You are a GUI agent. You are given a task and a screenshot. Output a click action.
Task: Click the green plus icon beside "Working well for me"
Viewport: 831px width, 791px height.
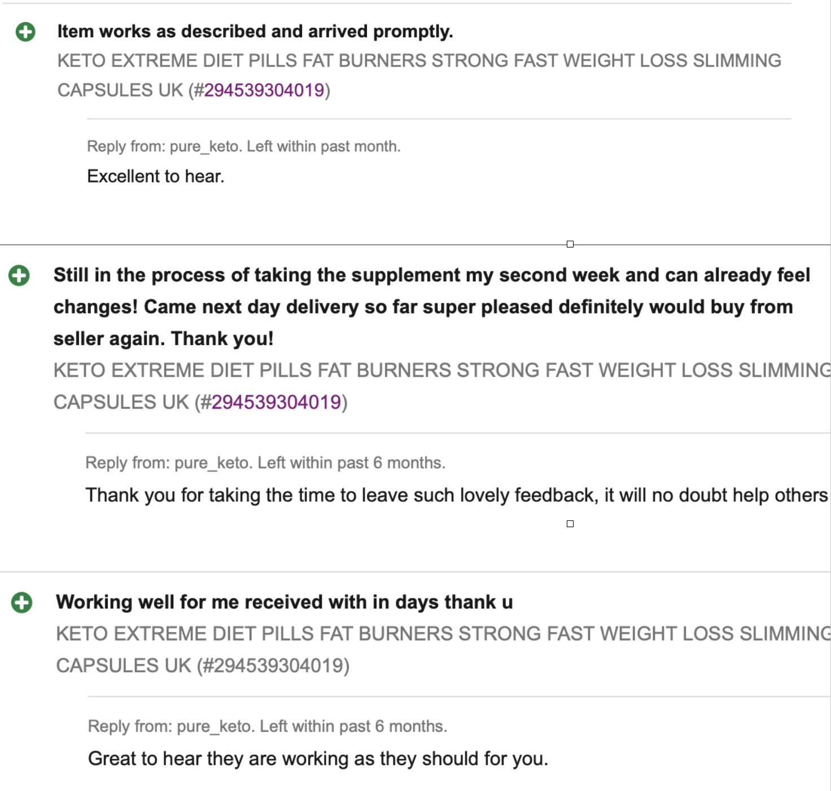pos(22,602)
